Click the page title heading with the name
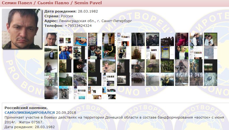Image resolution: width=229 pixels, height=130 pixels. click(52, 3)
